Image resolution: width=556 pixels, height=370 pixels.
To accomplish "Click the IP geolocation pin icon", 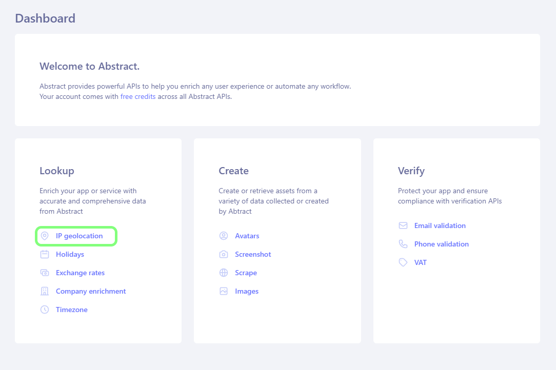I will coord(45,236).
